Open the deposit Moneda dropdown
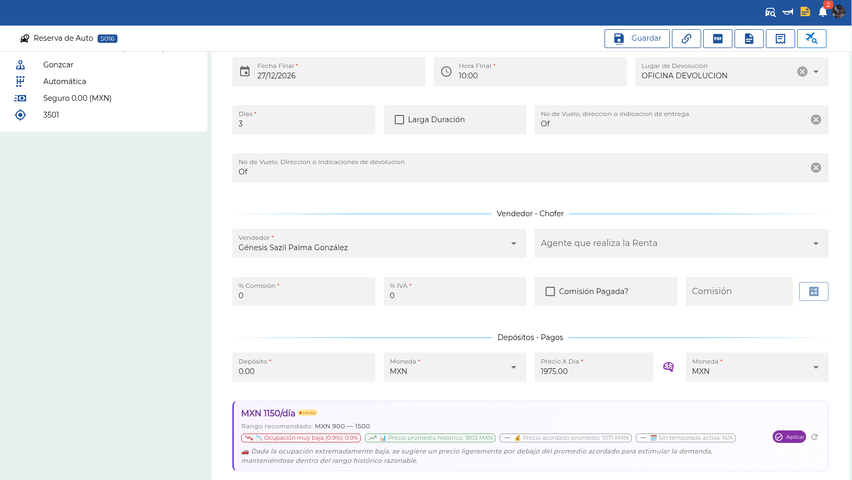Image resolution: width=852 pixels, height=480 pixels. [x=455, y=367]
